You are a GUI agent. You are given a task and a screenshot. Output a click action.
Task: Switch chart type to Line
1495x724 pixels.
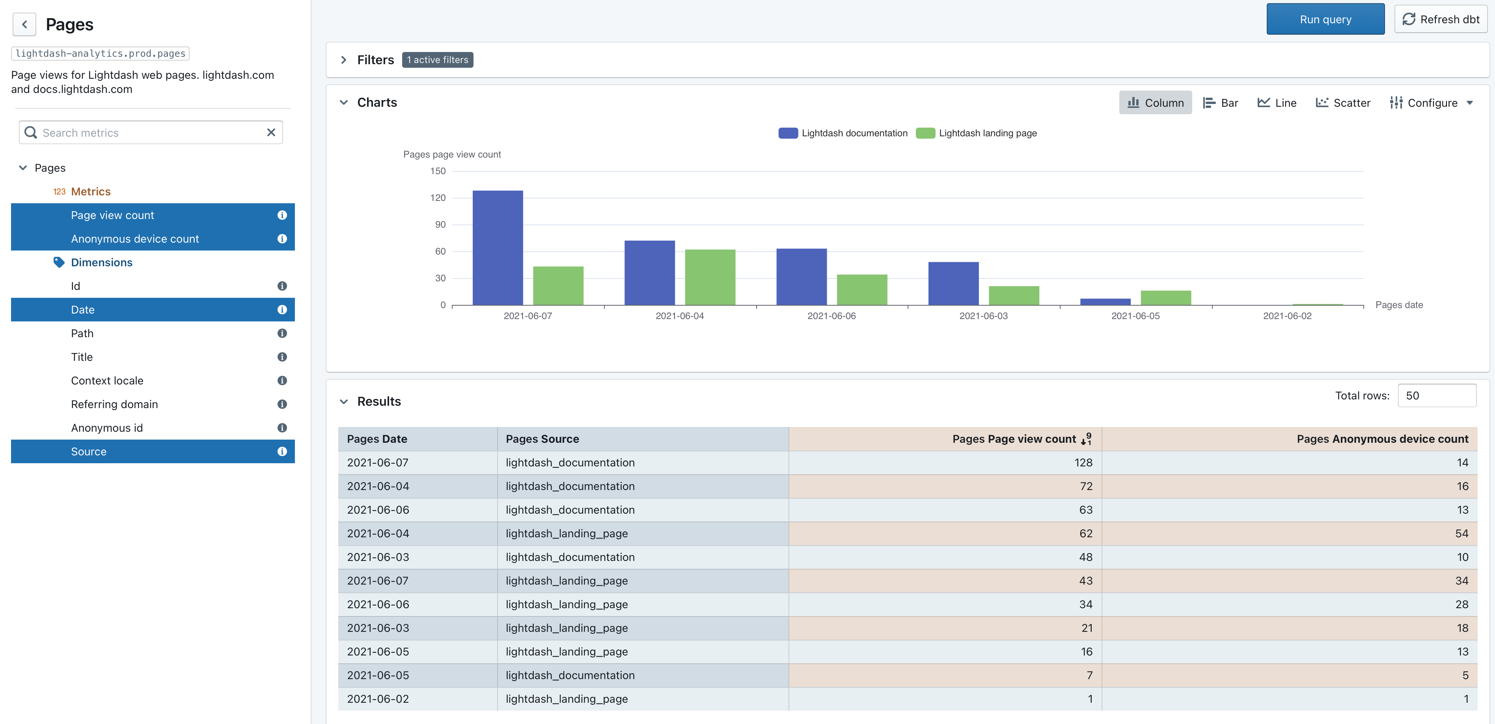[1277, 102]
